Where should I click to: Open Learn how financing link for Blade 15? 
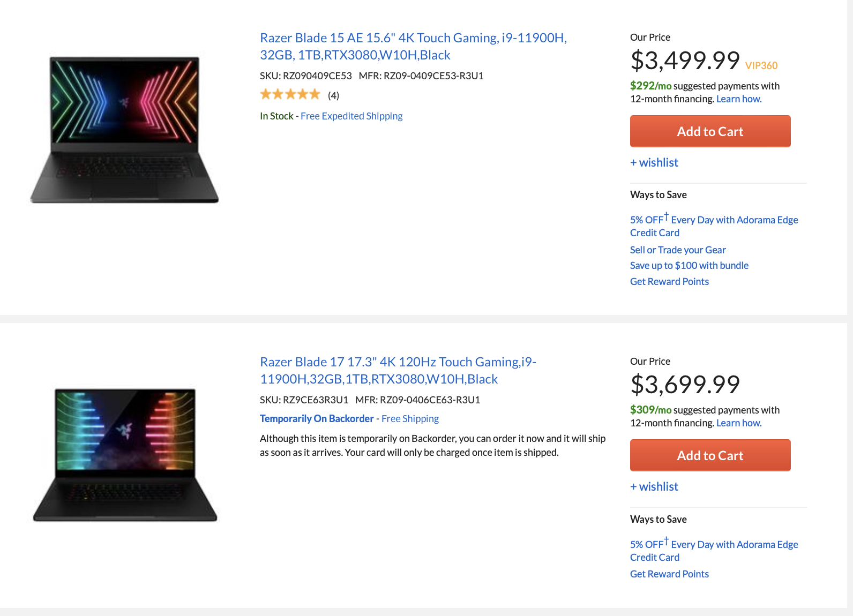tap(738, 99)
